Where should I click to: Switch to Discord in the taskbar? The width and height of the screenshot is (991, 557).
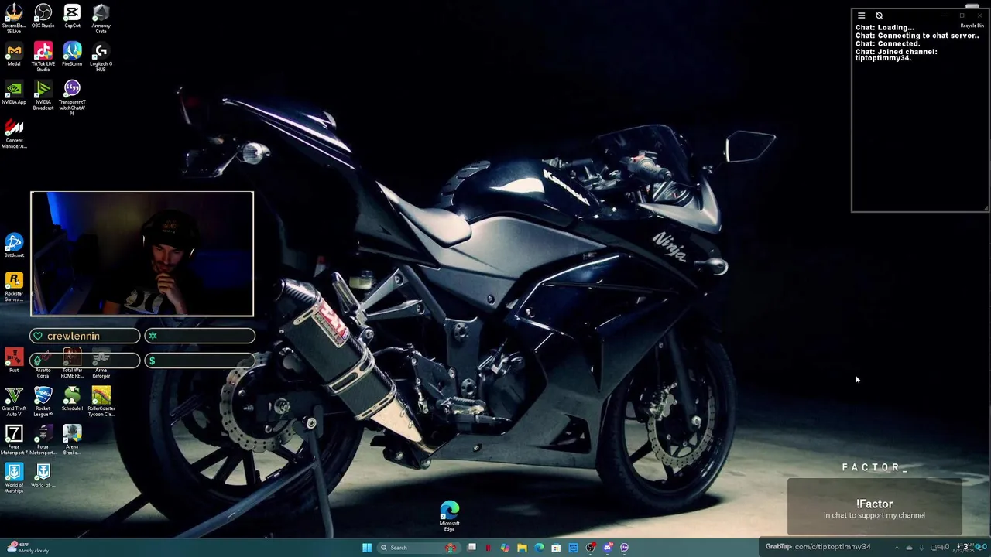point(608,548)
